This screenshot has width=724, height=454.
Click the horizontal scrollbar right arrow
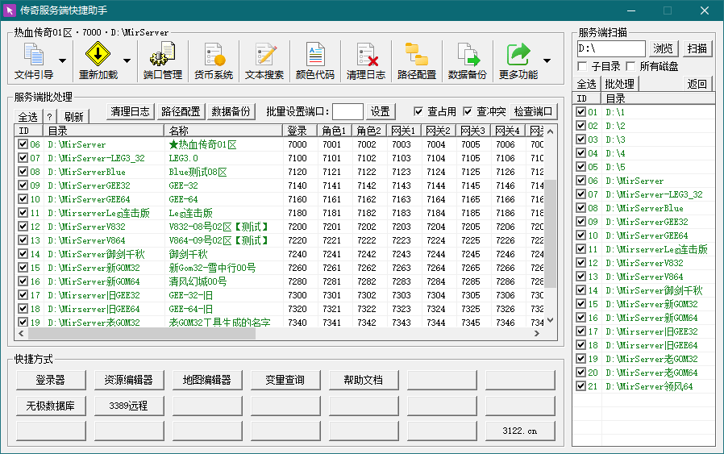(537, 333)
